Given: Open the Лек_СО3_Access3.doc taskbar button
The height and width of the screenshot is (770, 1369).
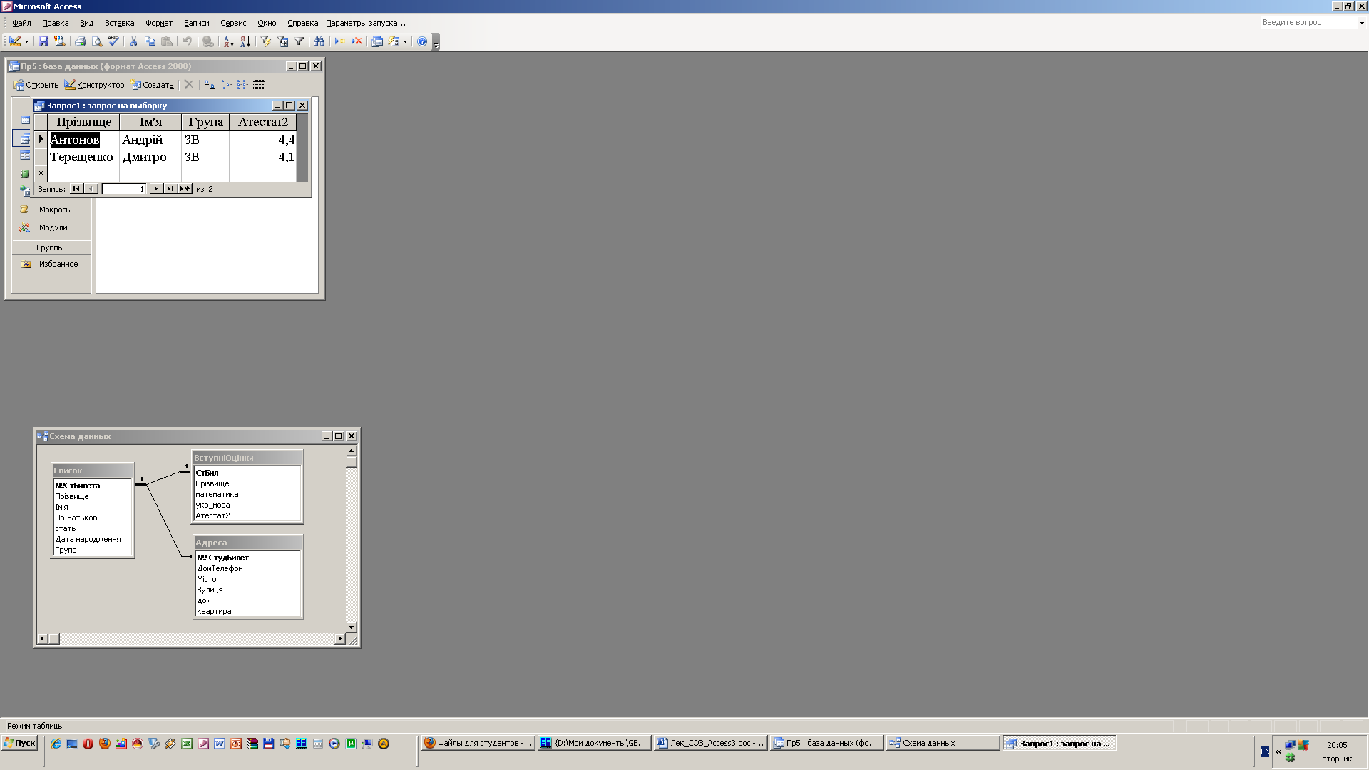Looking at the screenshot, I should point(710,743).
